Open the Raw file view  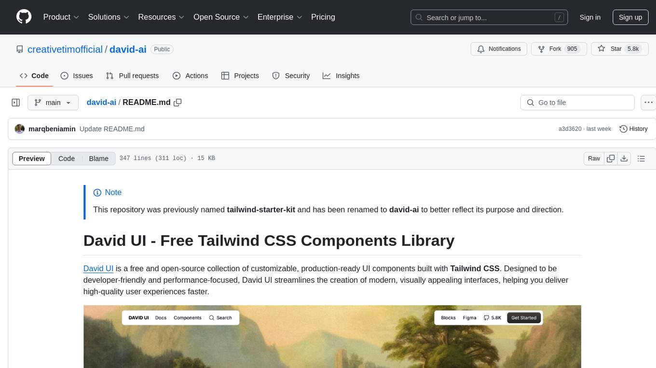(x=594, y=158)
